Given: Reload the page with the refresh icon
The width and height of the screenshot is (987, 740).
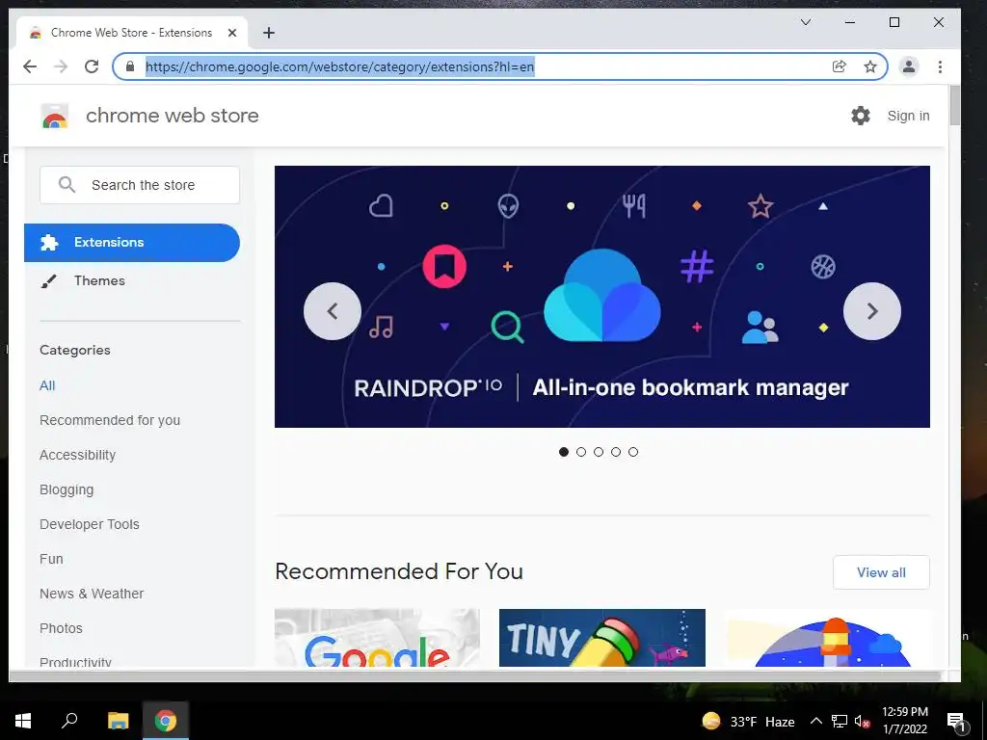Looking at the screenshot, I should click(x=92, y=66).
